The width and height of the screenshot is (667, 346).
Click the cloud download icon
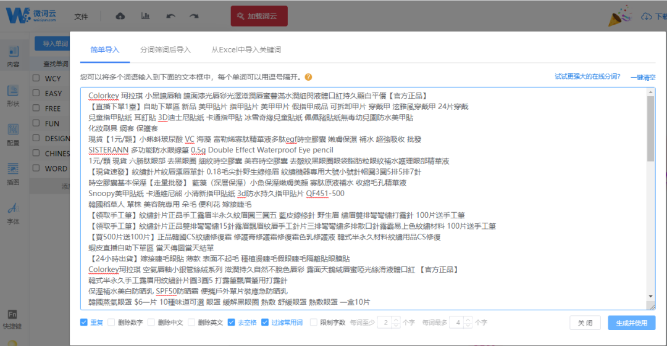(646, 16)
